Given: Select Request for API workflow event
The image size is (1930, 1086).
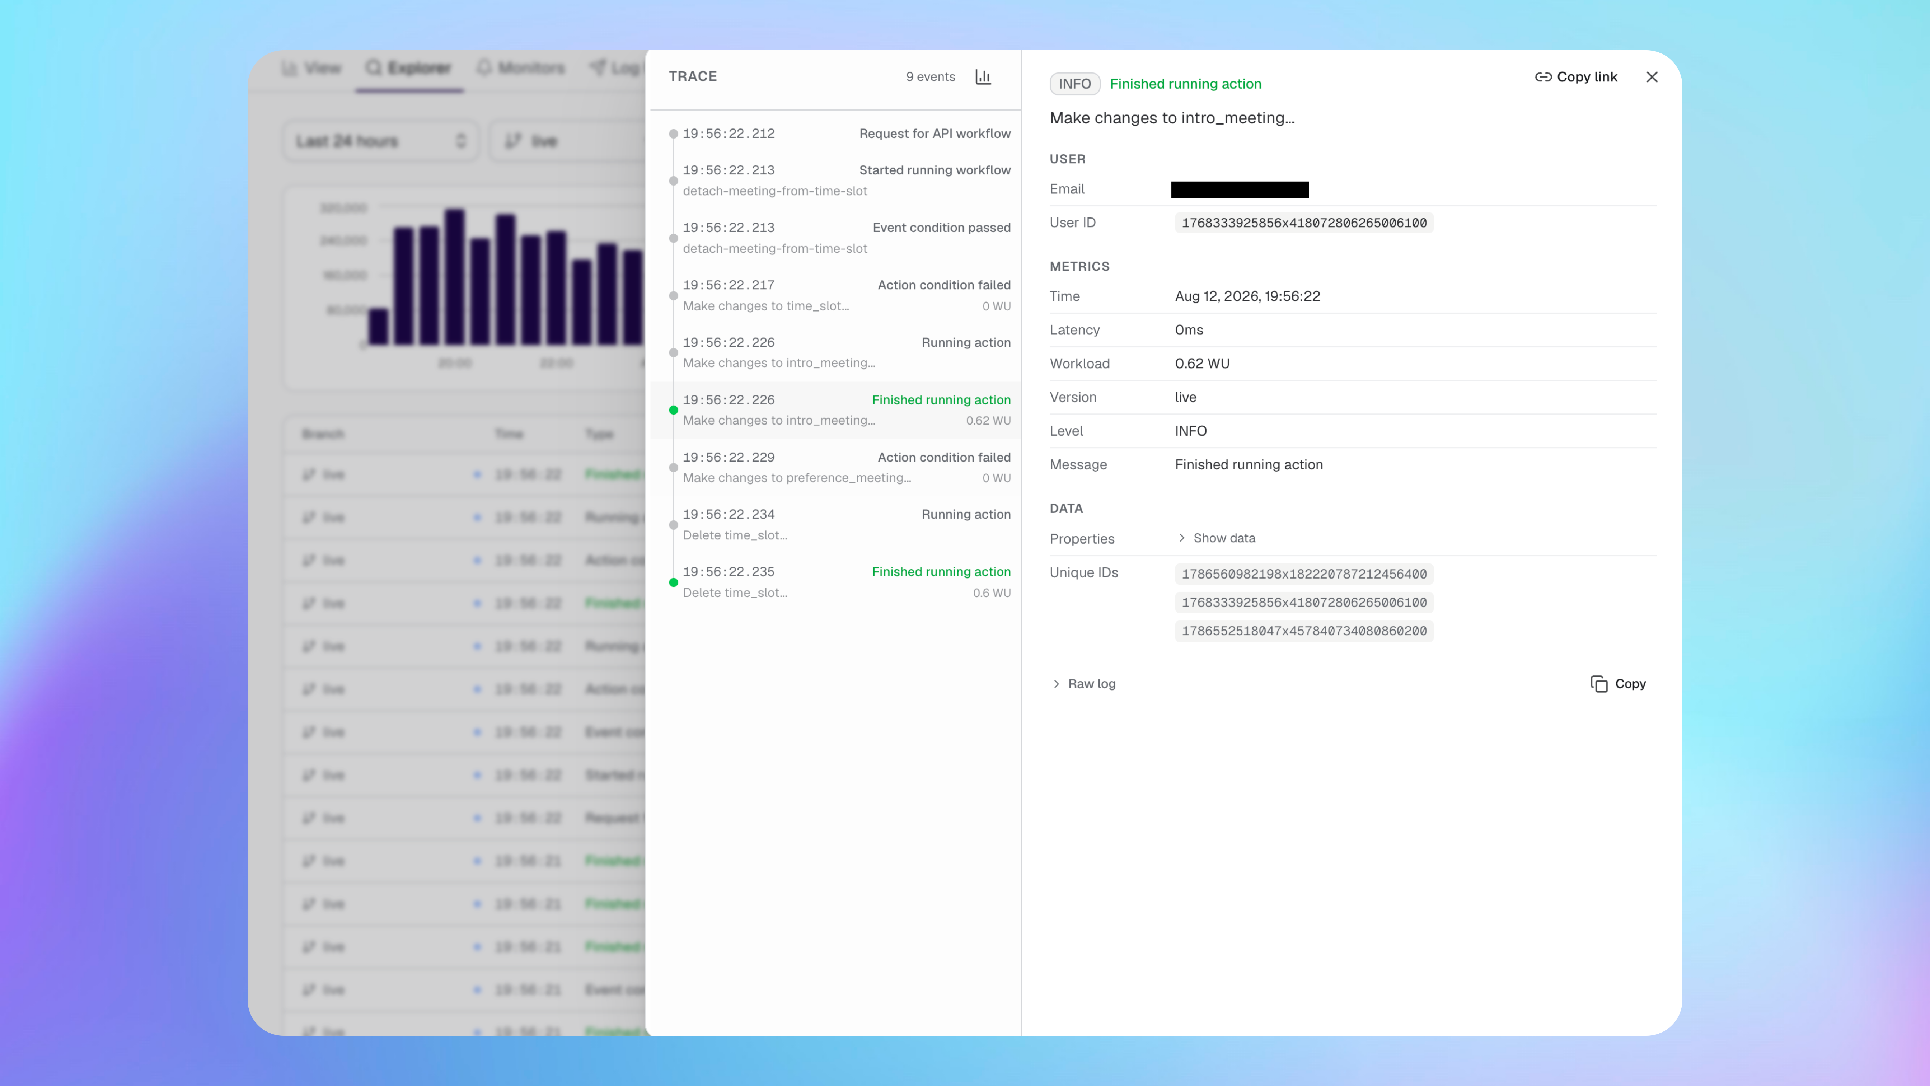Looking at the screenshot, I should coord(835,134).
